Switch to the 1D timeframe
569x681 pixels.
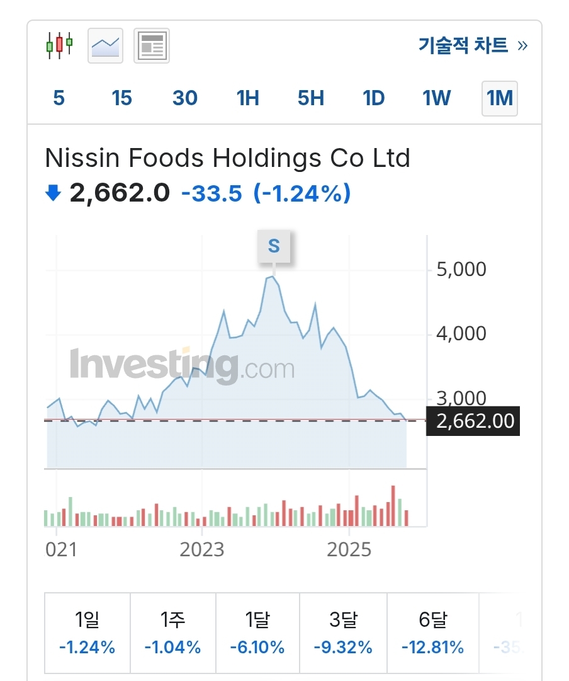tap(374, 98)
